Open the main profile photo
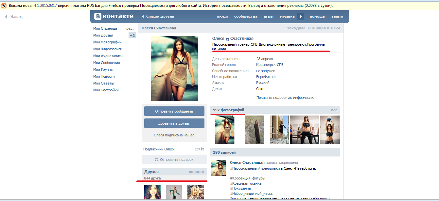The height and width of the screenshot is (201, 439). coord(174,68)
